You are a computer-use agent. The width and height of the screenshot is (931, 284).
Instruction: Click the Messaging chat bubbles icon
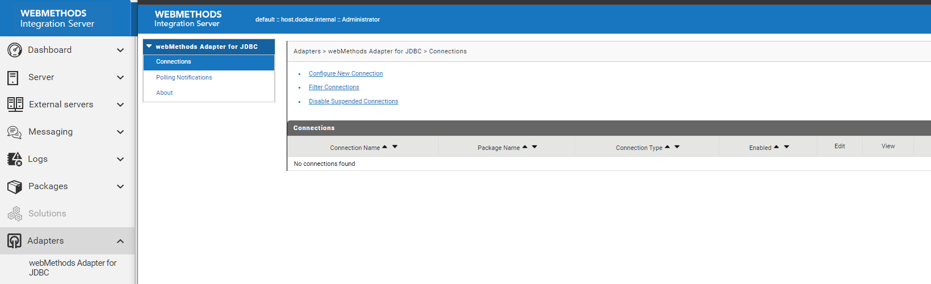click(14, 132)
